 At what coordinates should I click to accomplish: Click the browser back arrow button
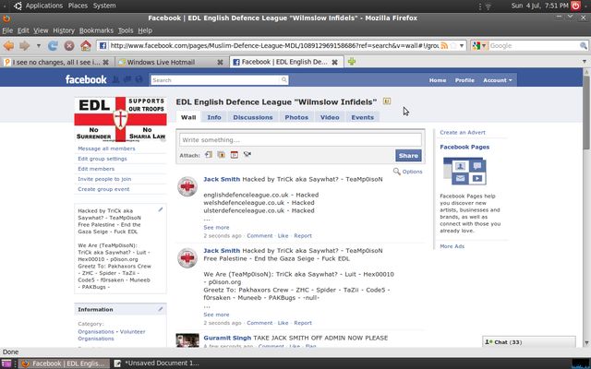10,45
